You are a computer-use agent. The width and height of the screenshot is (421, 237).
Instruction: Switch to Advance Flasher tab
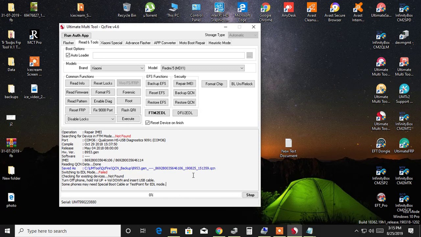point(138,43)
